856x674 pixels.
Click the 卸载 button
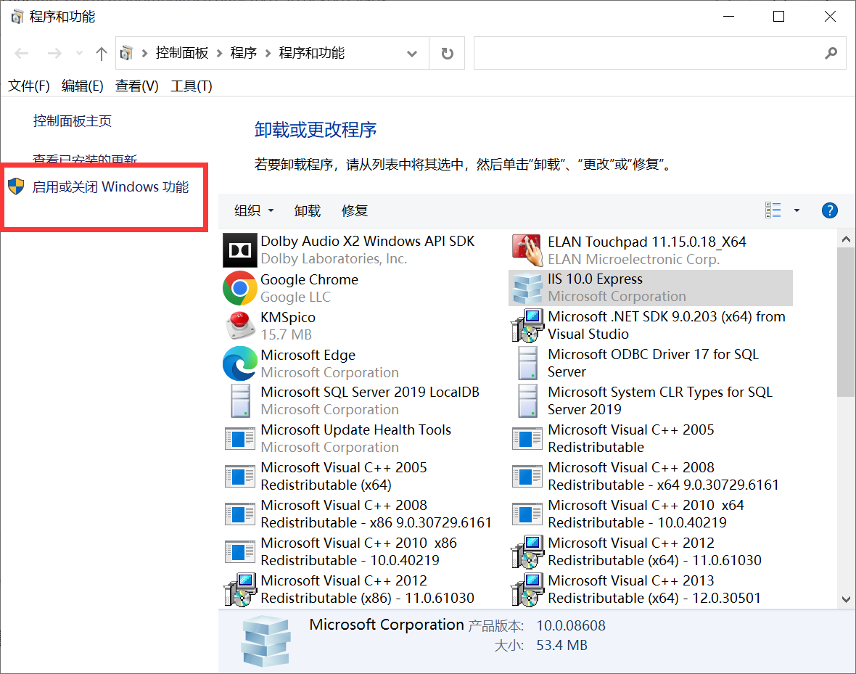308,211
